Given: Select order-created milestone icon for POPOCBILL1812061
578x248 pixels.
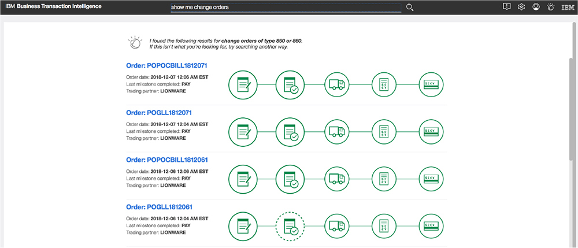Looking at the screenshot, I should tap(243, 179).
